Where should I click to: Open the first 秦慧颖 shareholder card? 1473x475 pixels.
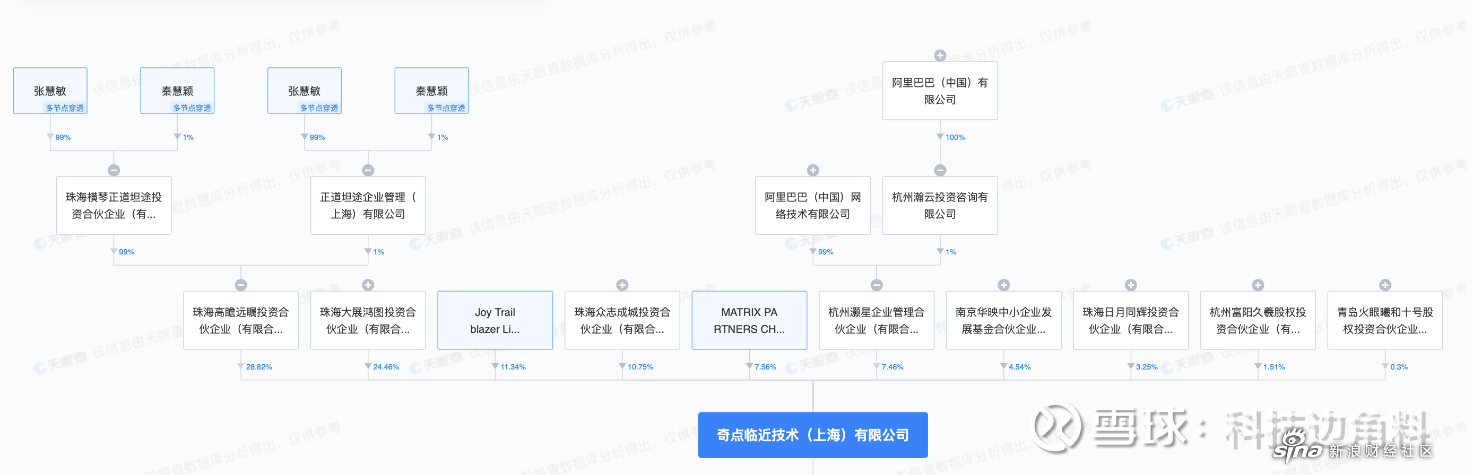tap(177, 91)
